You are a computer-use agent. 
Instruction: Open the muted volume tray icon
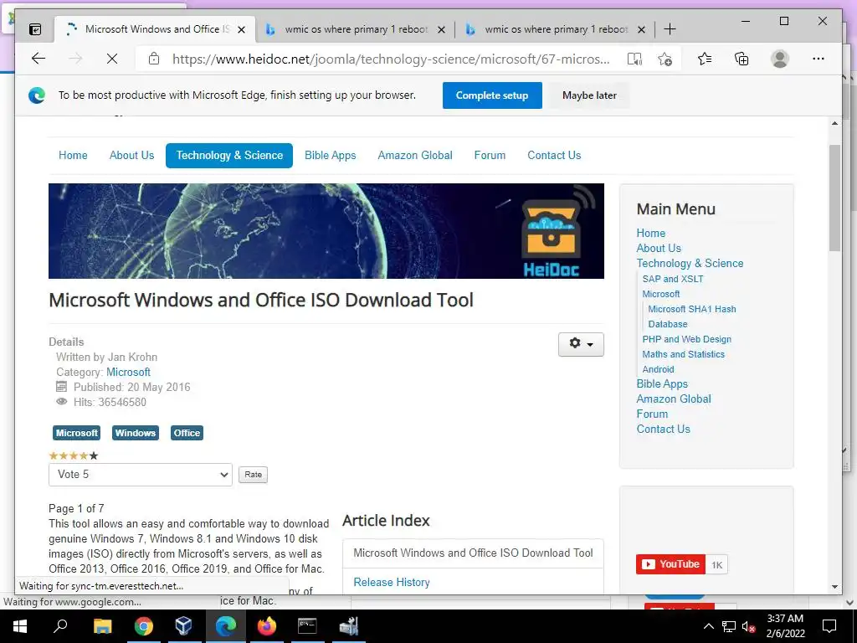click(748, 626)
